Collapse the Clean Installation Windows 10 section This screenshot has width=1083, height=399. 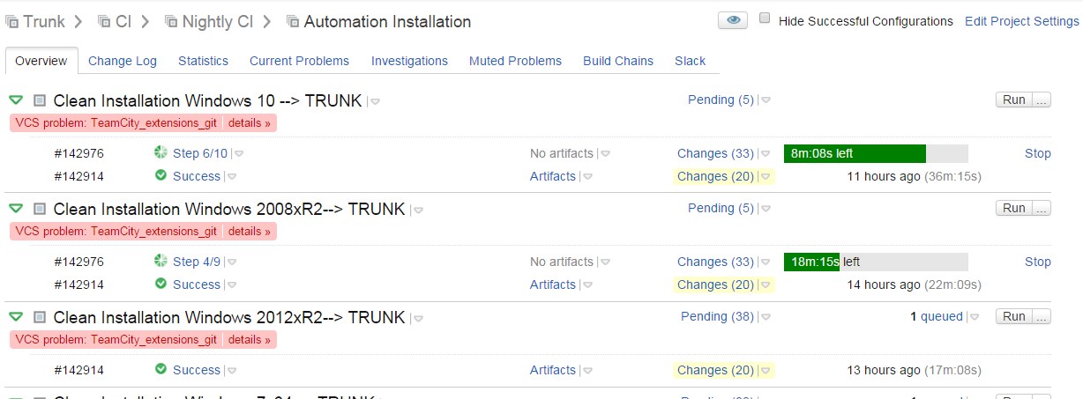point(16,100)
